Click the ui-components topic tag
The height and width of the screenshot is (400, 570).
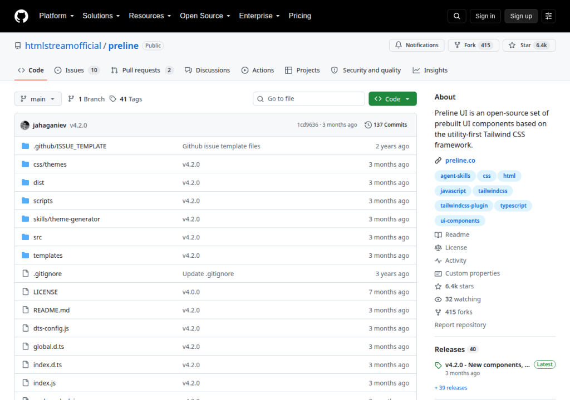coord(460,221)
